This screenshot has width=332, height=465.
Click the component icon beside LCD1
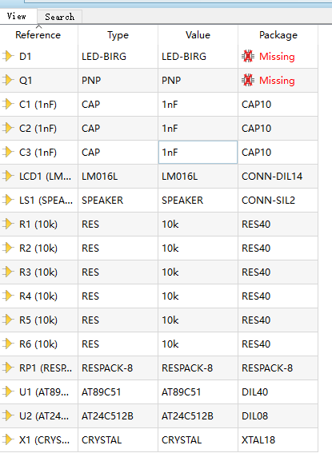(8, 176)
